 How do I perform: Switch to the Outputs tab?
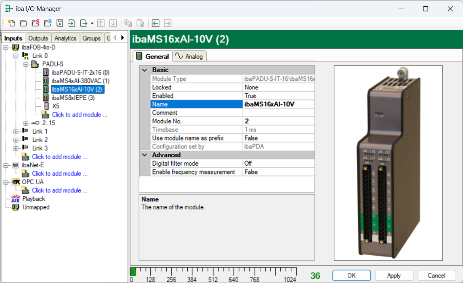pyautogui.click(x=38, y=38)
